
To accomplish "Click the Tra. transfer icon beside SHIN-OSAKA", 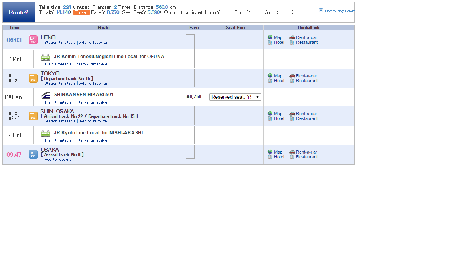I will (x=33, y=116).
